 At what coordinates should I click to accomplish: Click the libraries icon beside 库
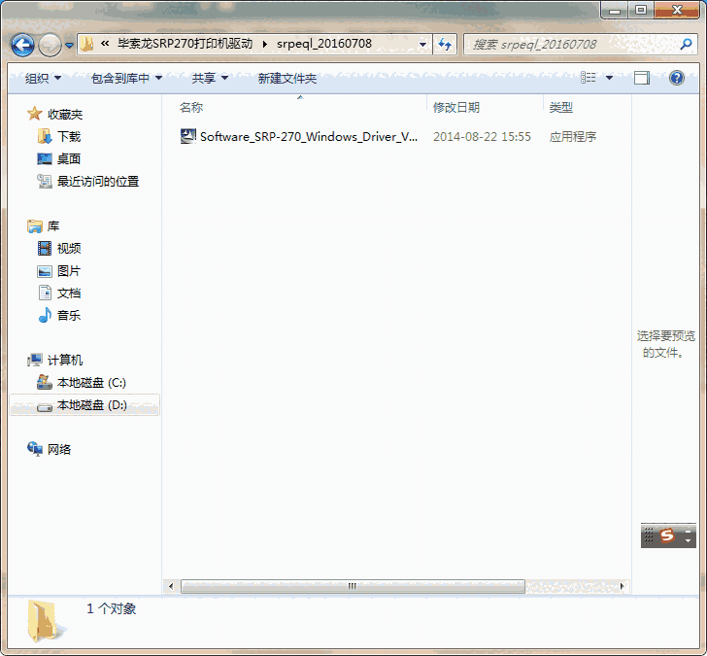click(x=35, y=225)
